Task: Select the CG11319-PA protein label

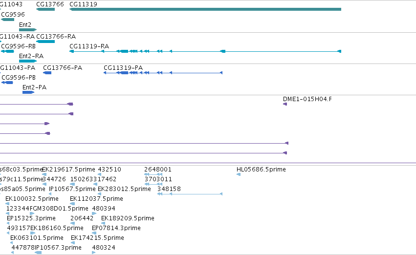Action: coord(123,67)
